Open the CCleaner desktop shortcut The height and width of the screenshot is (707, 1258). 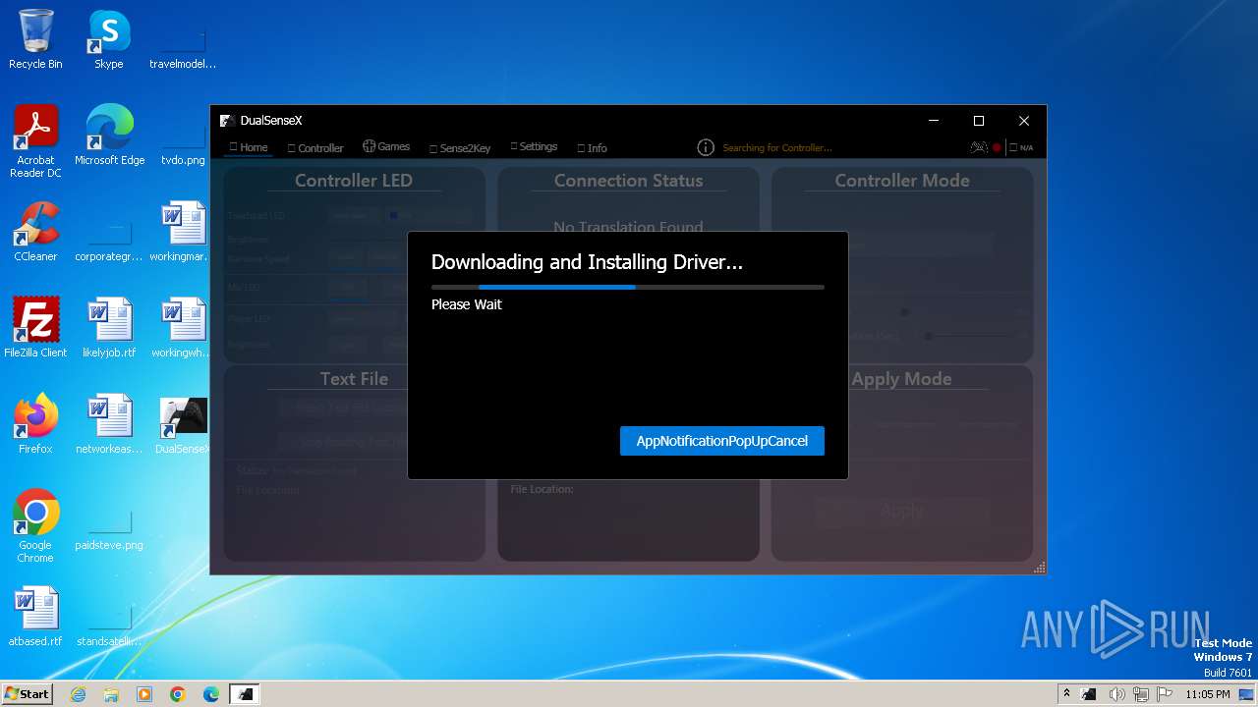[x=35, y=233]
